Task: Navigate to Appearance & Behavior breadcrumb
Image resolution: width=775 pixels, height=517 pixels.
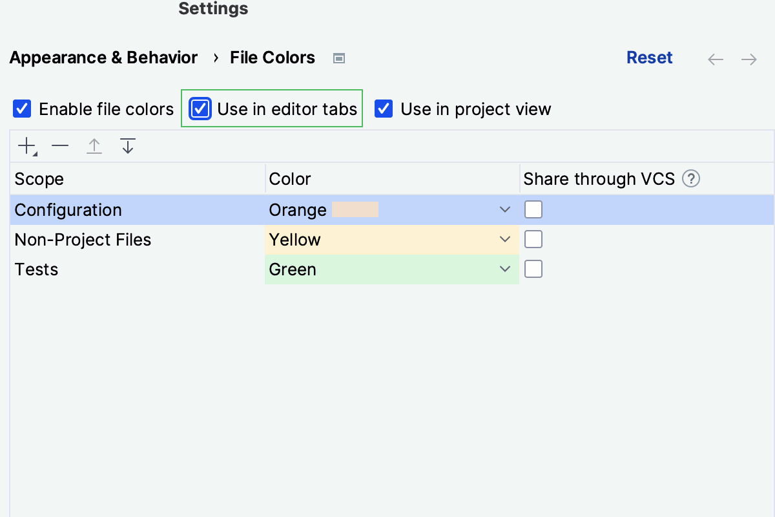Action: point(103,58)
